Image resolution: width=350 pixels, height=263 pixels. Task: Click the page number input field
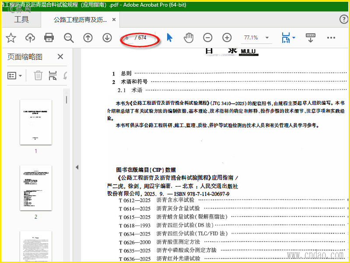tap(127, 38)
